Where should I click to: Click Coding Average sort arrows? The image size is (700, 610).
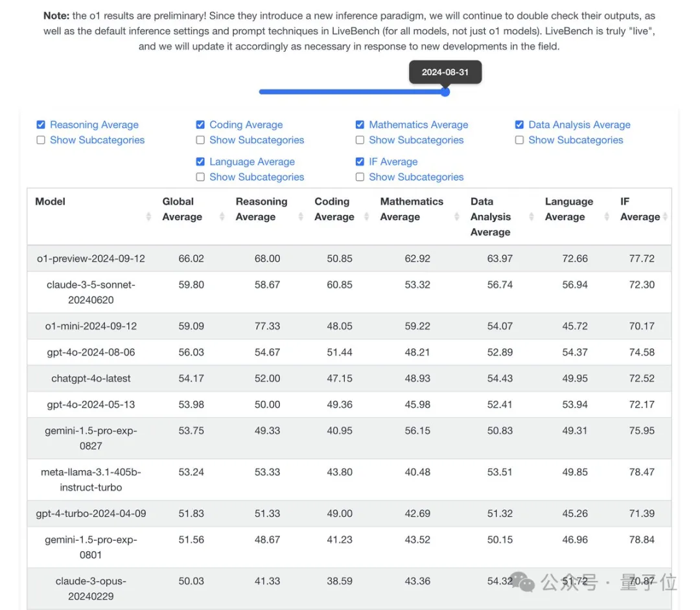[x=366, y=217]
